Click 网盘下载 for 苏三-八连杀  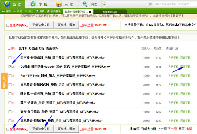point(185,102)
